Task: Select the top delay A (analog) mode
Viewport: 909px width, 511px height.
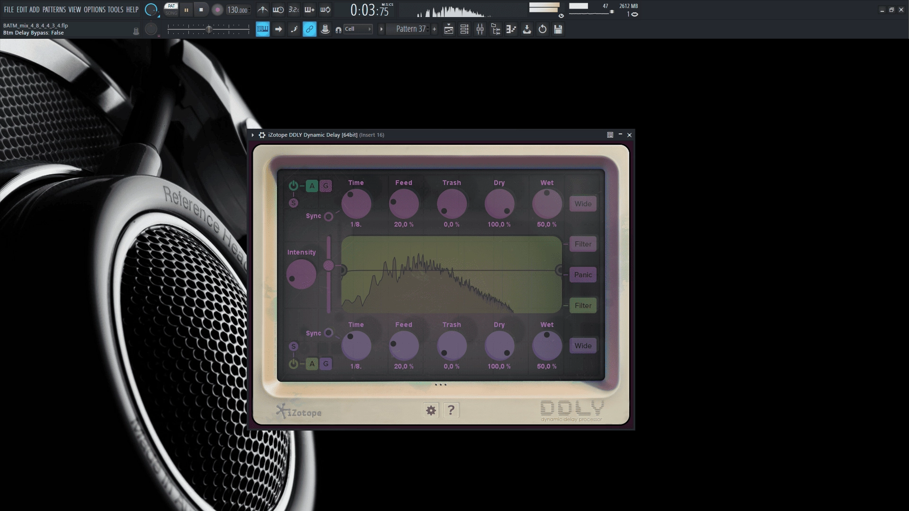Action: 312,186
